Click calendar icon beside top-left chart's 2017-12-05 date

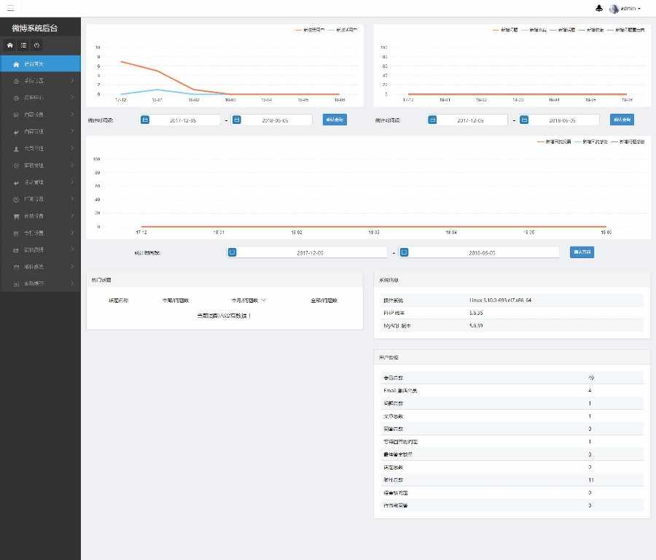tap(145, 120)
